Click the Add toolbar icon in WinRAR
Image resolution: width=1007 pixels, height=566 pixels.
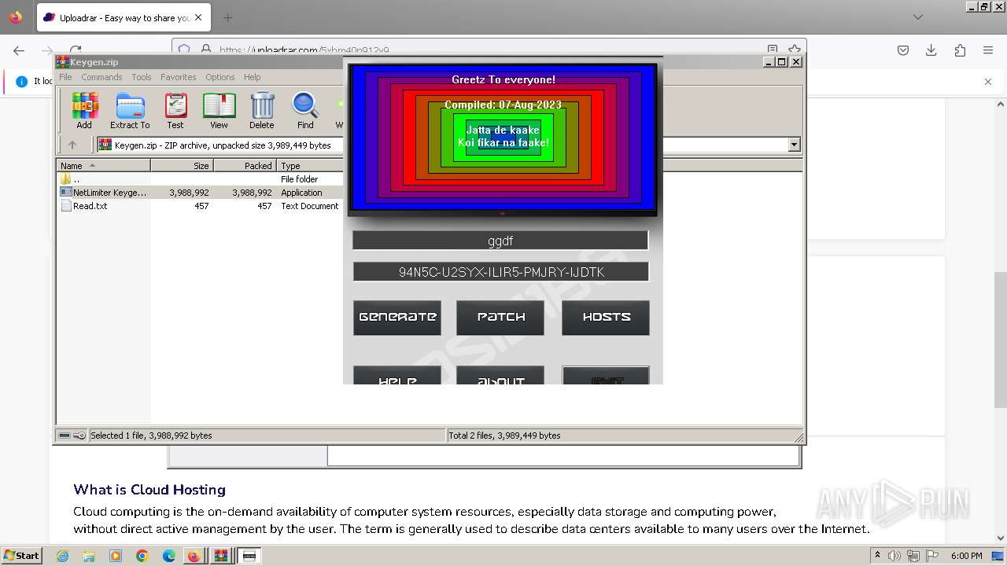(x=84, y=110)
